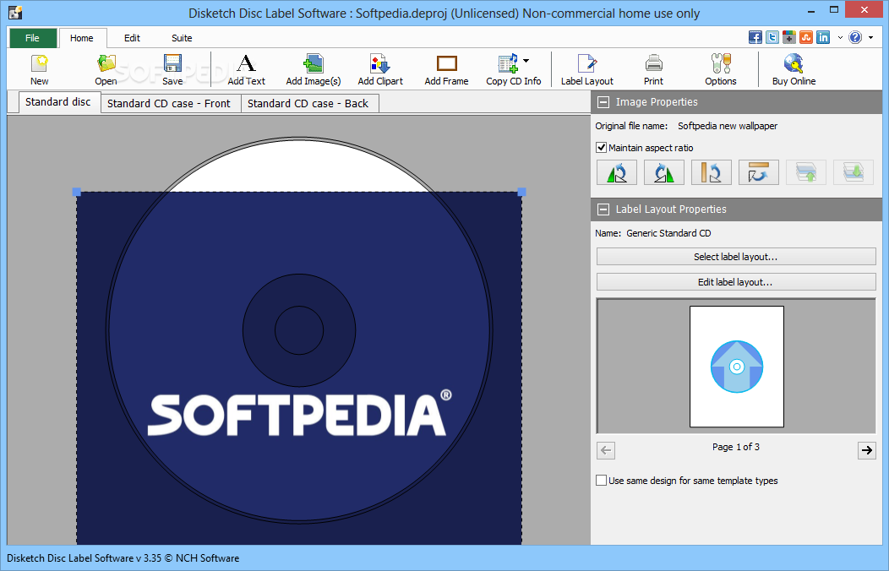This screenshot has width=889, height=571.
Task: Flip image around the horizontal bar icon
Action: tap(759, 172)
